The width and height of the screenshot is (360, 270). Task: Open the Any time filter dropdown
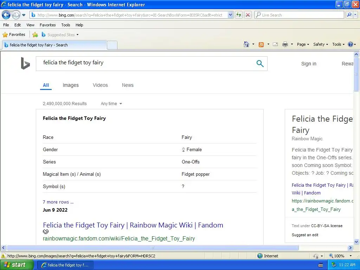(x=111, y=104)
